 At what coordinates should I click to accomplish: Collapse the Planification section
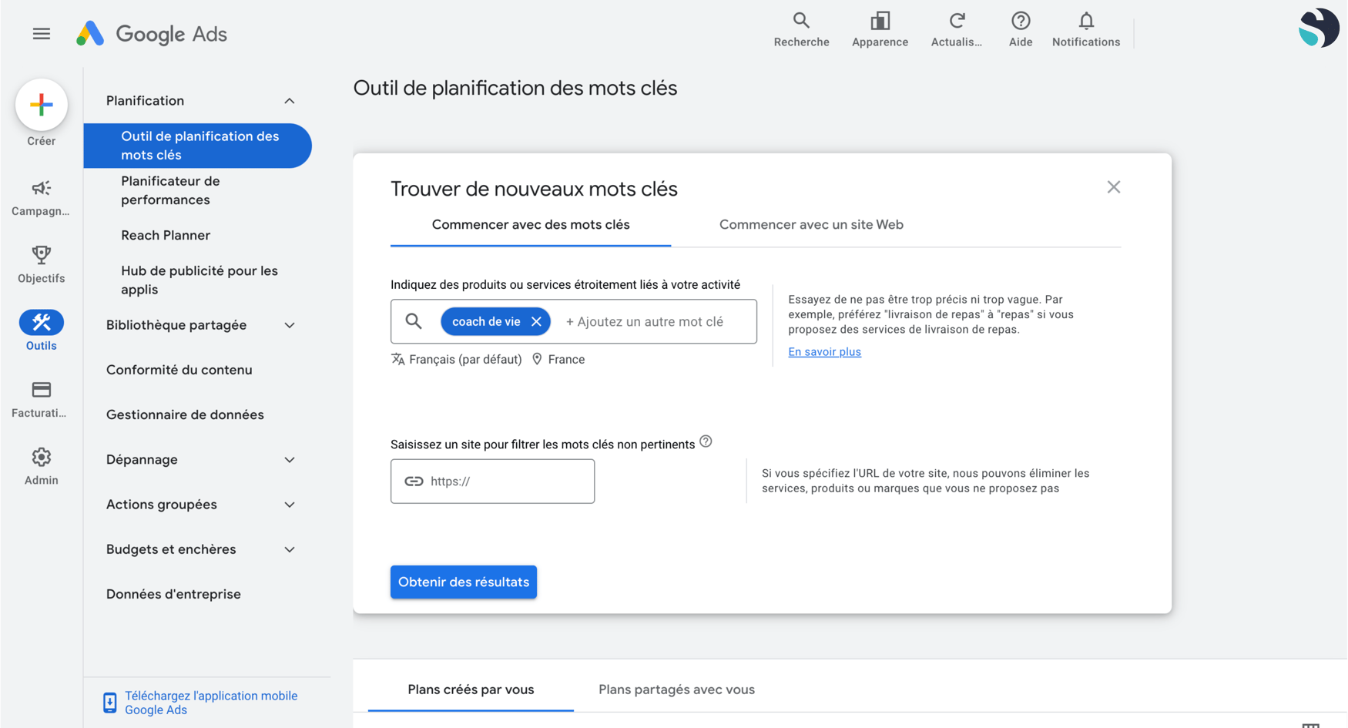click(x=290, y=100)
